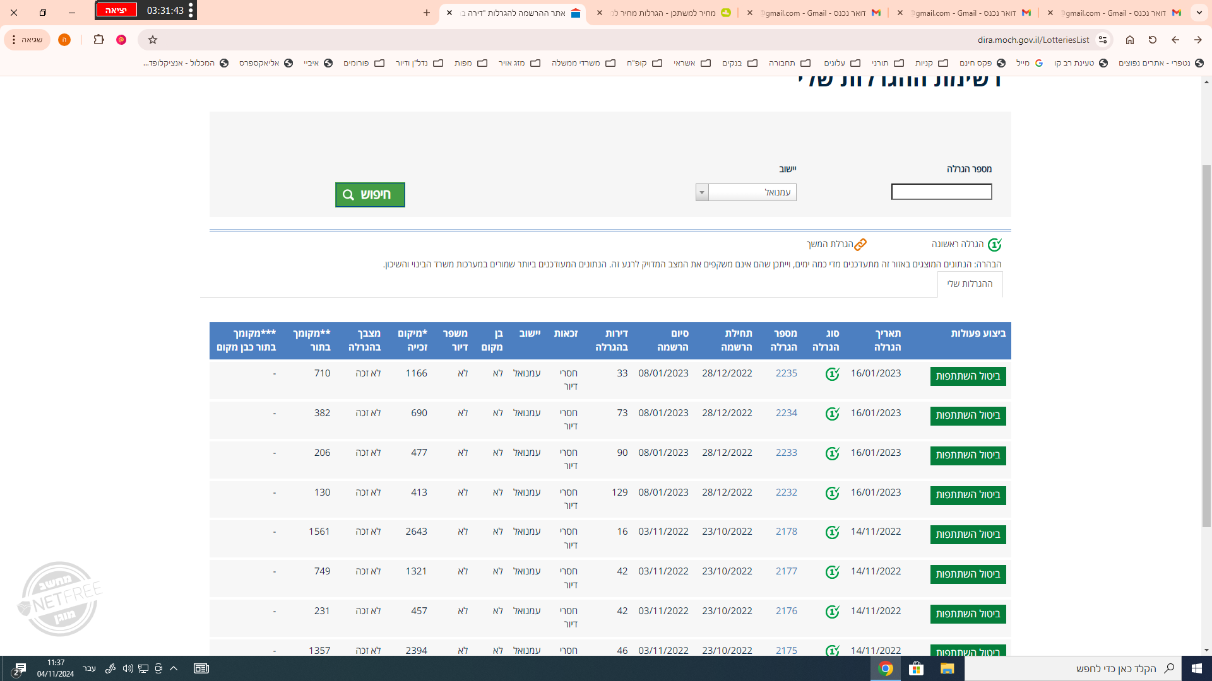This screenshot has height=681, width=1212.
Task: Go to browser home page icon
Action: [x=1130, y=40]
